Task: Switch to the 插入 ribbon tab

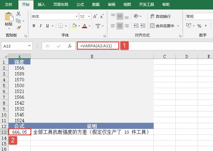Action: (41, 5)
